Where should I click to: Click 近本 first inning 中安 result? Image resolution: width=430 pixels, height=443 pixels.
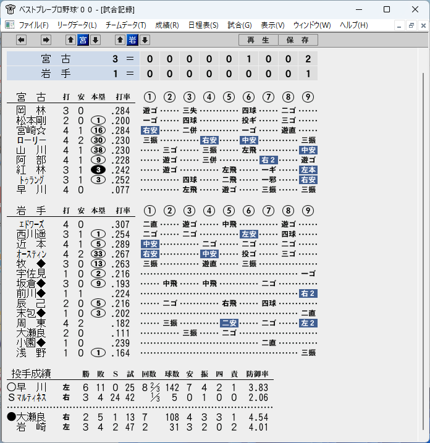150,244
